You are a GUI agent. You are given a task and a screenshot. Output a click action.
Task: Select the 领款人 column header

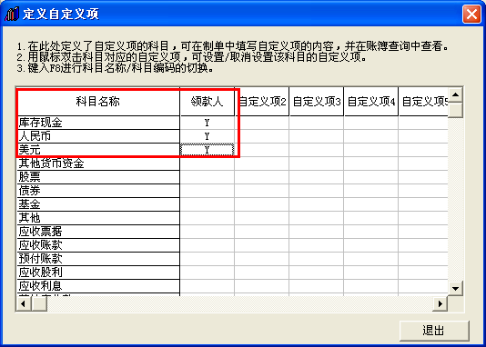click(x=207, y=102)
